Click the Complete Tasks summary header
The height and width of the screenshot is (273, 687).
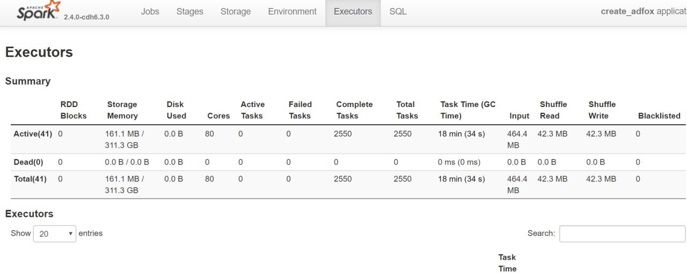click(x=354, y=110)
